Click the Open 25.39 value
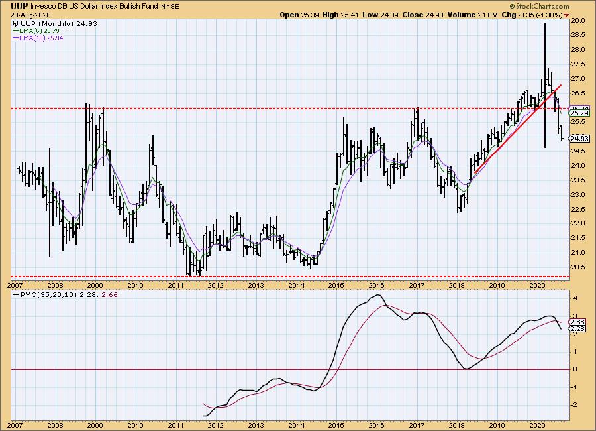 pos(299,15)
